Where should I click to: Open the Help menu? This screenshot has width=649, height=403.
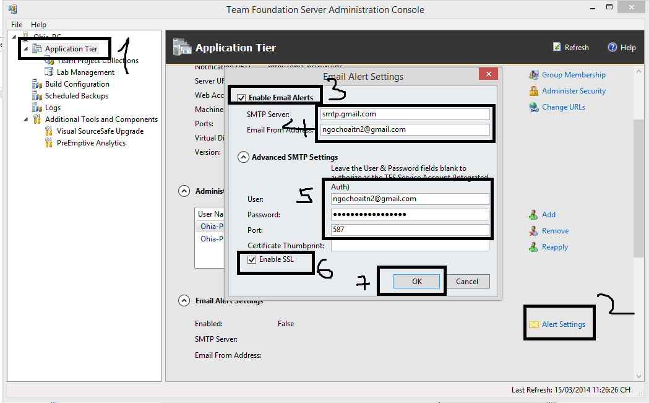(38, 24)
